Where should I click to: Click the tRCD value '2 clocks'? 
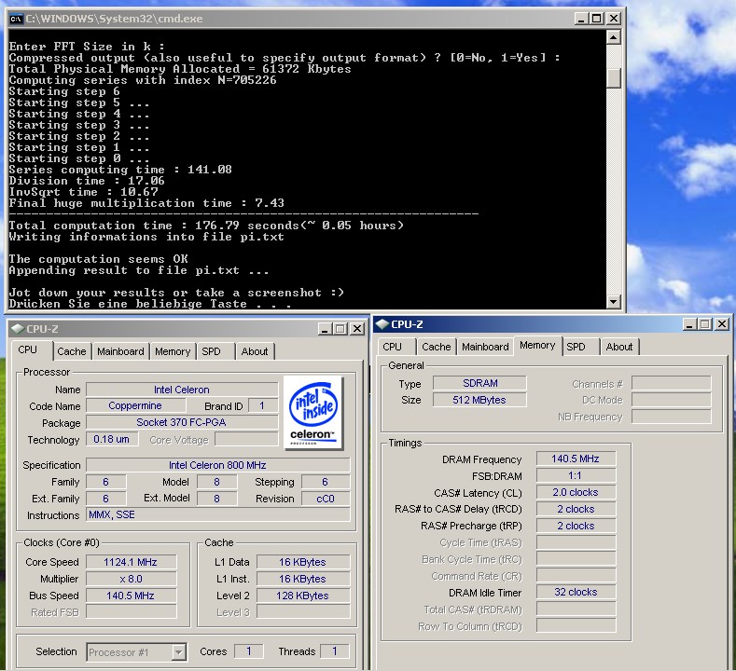[x=576, y=509]
